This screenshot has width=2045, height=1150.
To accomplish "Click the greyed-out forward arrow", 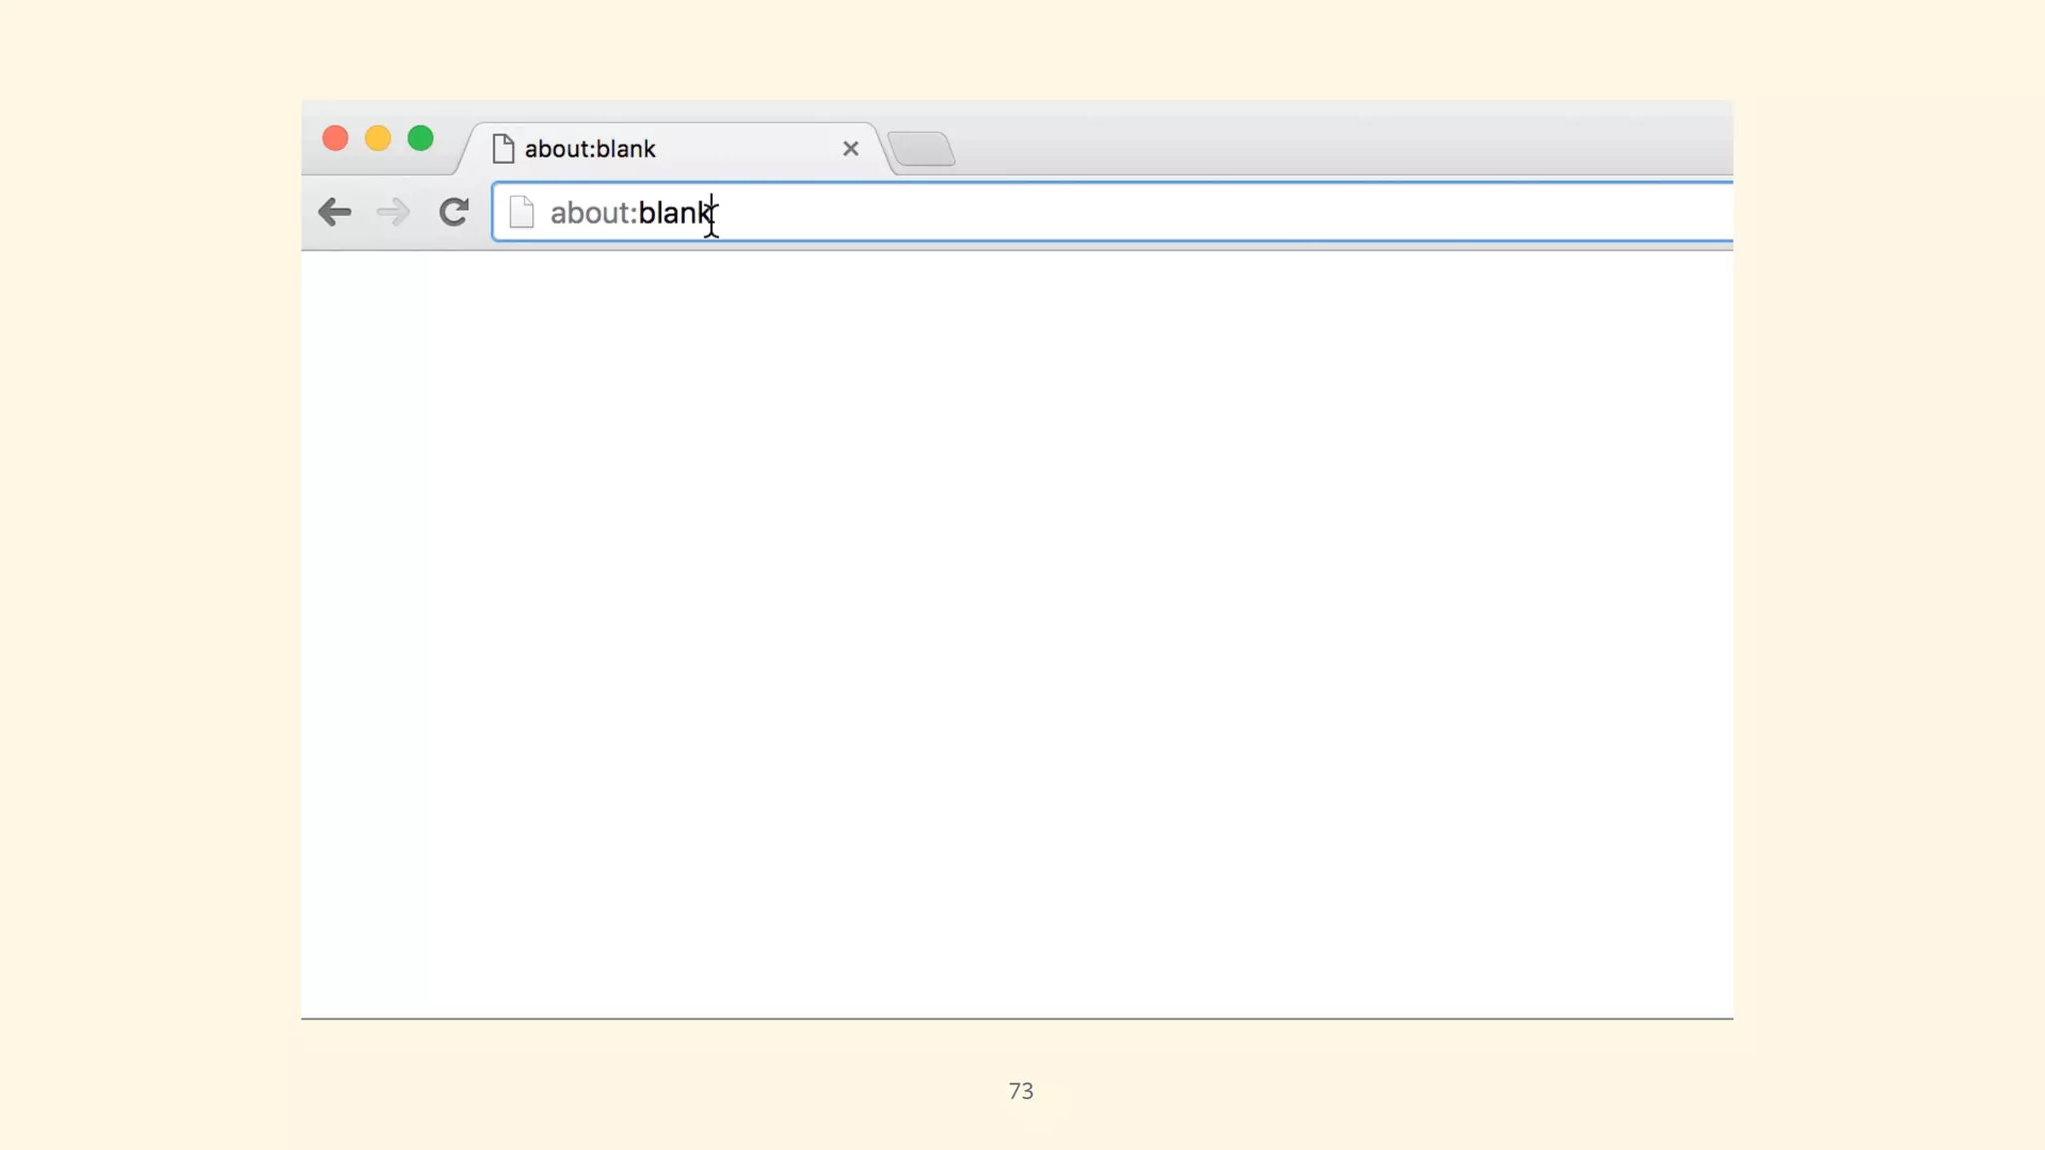I will 393,212.
